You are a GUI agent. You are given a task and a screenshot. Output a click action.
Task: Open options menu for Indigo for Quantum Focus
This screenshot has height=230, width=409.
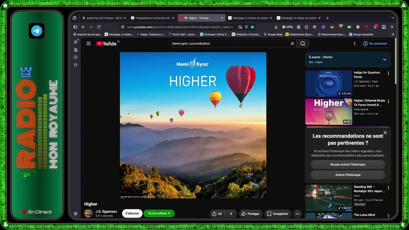388,73
